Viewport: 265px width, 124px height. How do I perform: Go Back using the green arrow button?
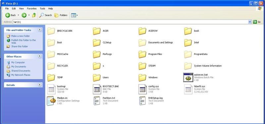[x=11, y=15]
